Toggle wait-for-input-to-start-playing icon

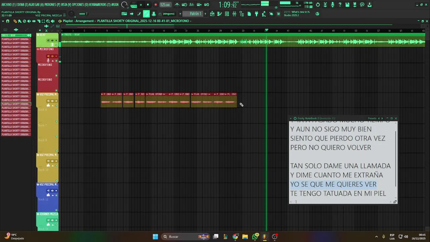184,5
